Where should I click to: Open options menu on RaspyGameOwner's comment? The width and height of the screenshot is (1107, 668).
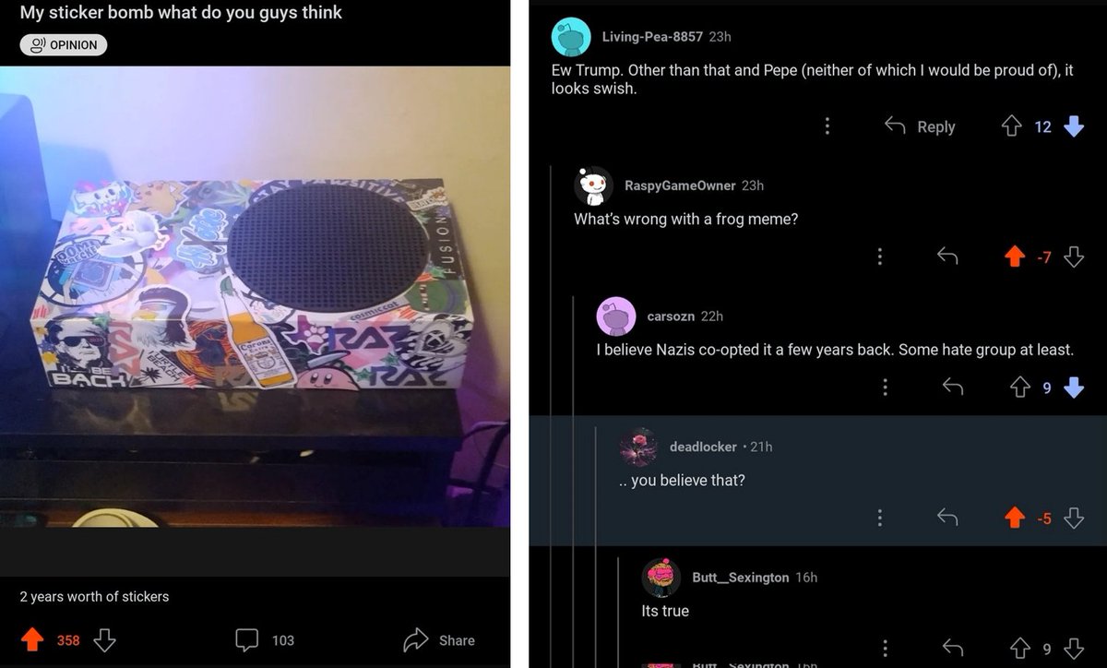(879, 256)
